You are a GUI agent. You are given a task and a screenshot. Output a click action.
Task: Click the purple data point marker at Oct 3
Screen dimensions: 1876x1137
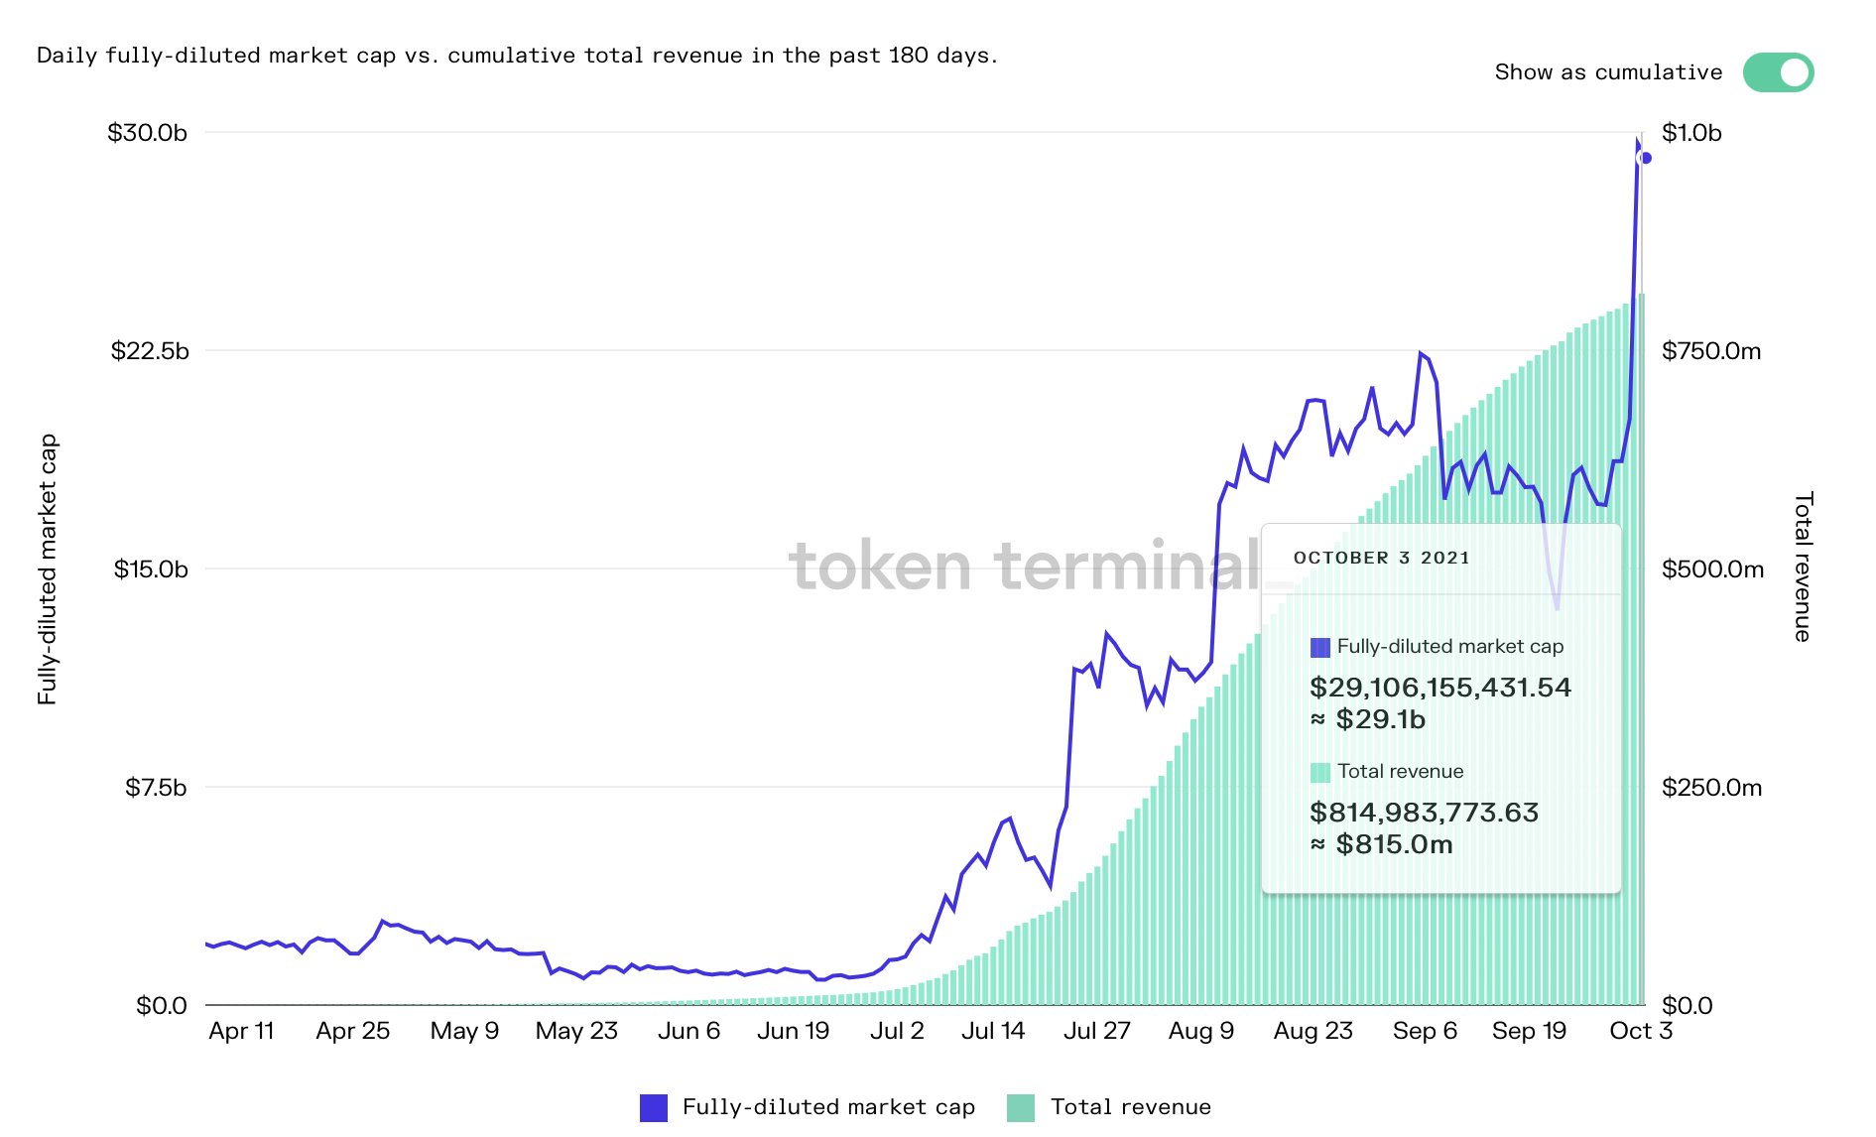click(x=1645, y=158)
